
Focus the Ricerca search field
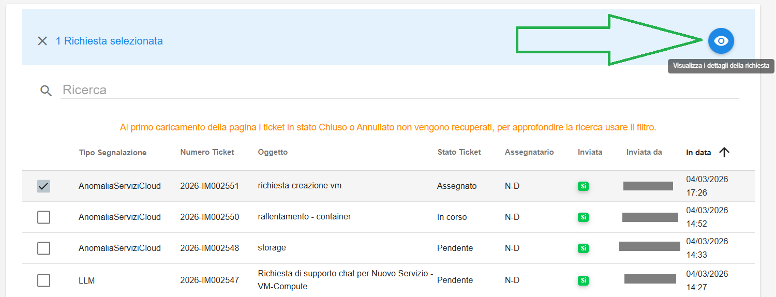point(400,90)
